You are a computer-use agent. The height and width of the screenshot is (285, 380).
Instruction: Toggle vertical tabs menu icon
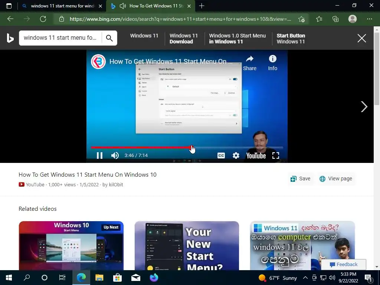[x=9, y=6]
